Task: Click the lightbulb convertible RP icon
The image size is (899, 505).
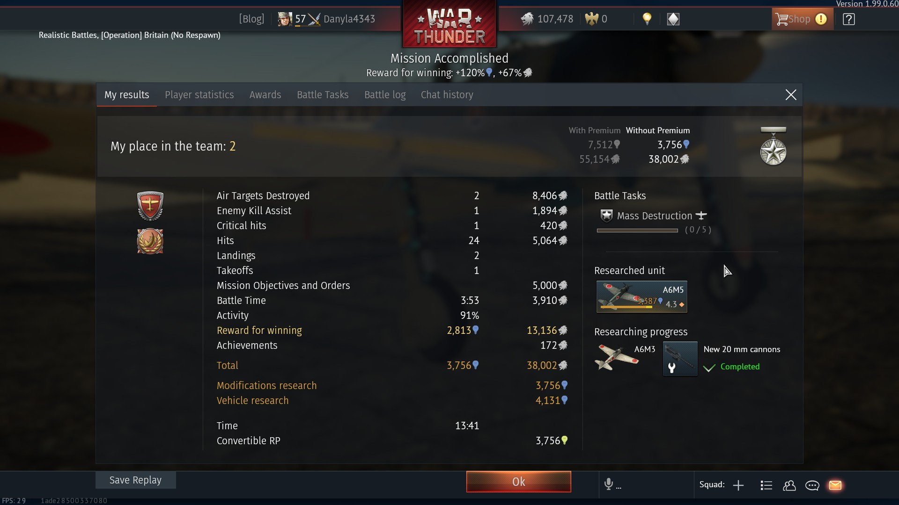Action: 647,19
